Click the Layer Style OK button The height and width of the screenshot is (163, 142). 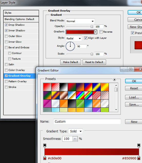coord(135,13)
